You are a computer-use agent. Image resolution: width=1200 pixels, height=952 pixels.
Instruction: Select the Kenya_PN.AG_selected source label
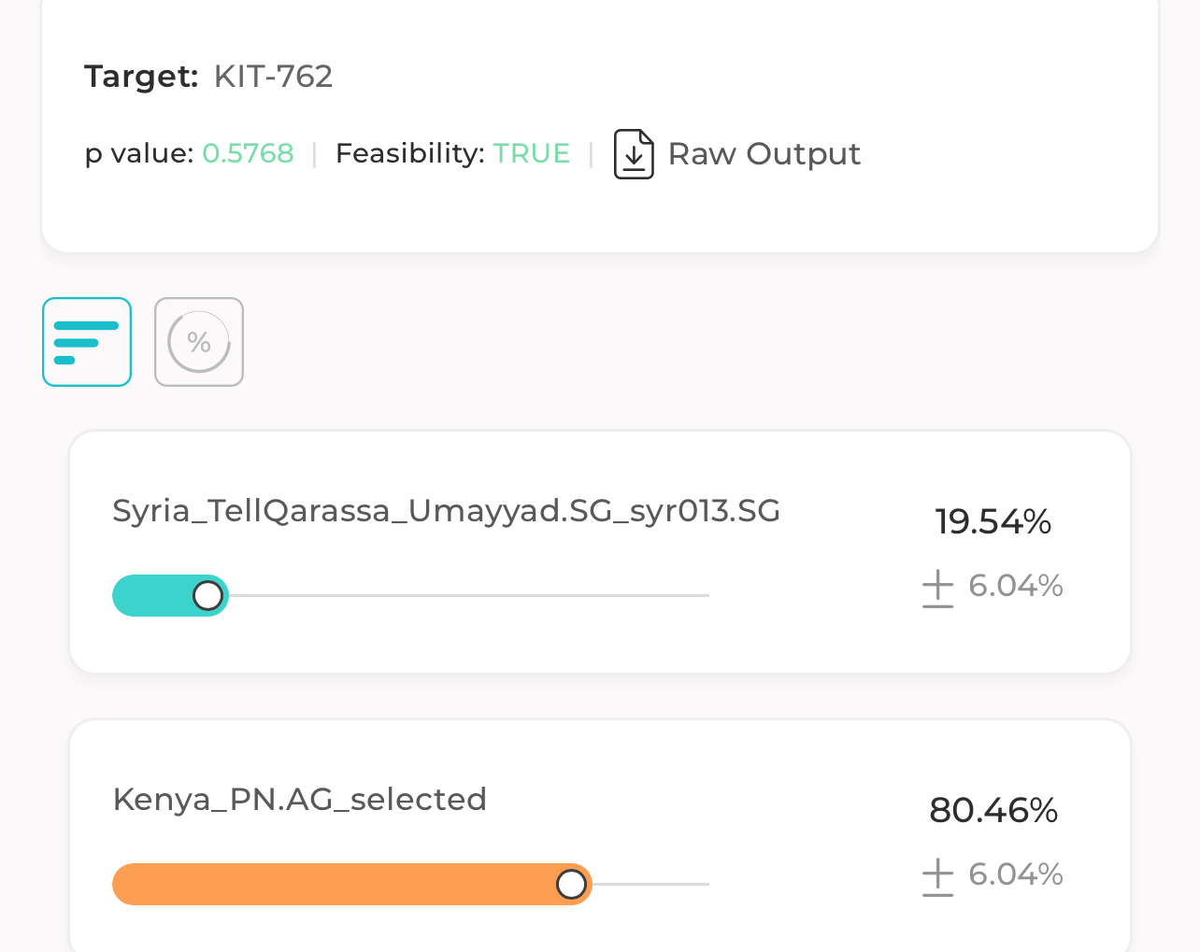(300, 800)
